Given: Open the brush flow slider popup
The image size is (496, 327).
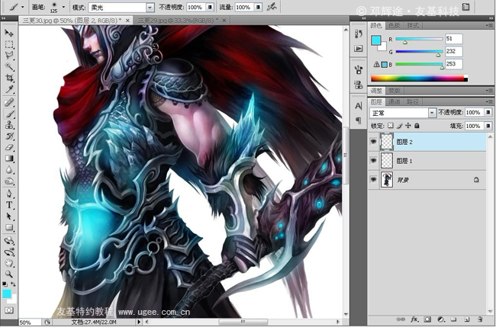Looking at the screenshot, I should pos(258,7).
